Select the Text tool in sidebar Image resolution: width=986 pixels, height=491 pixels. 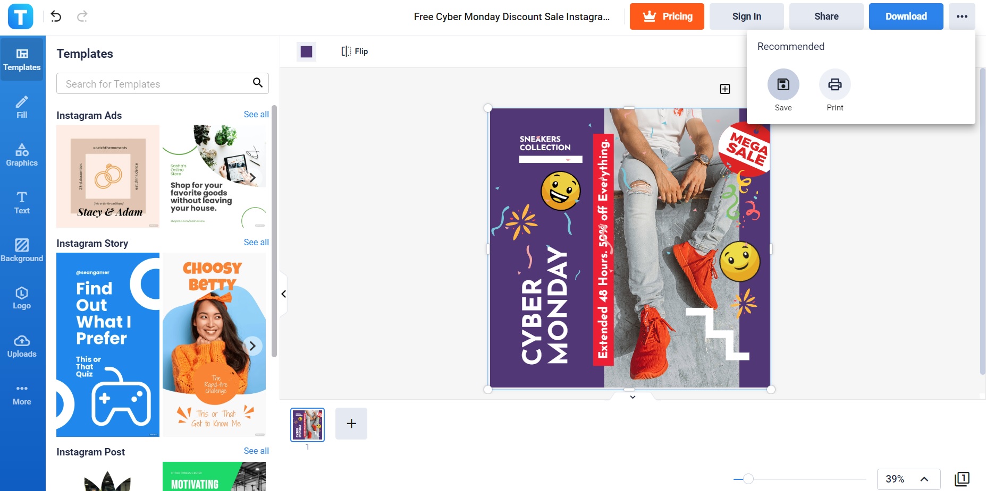(22, 203)
